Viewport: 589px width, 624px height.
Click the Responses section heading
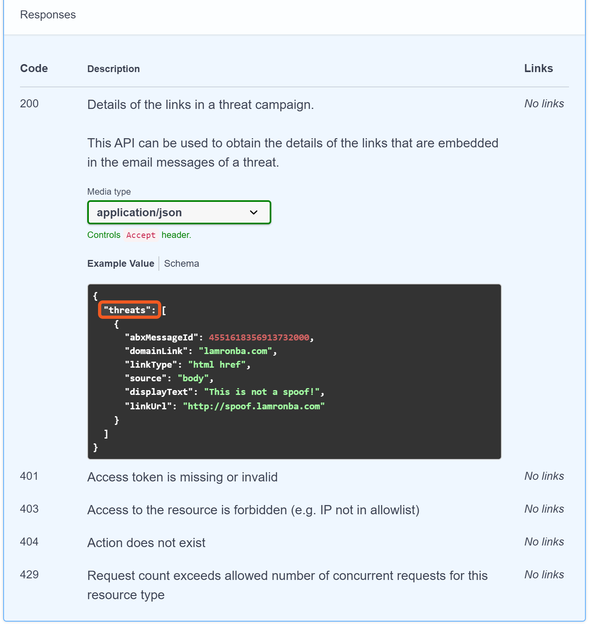pos(48,15)
